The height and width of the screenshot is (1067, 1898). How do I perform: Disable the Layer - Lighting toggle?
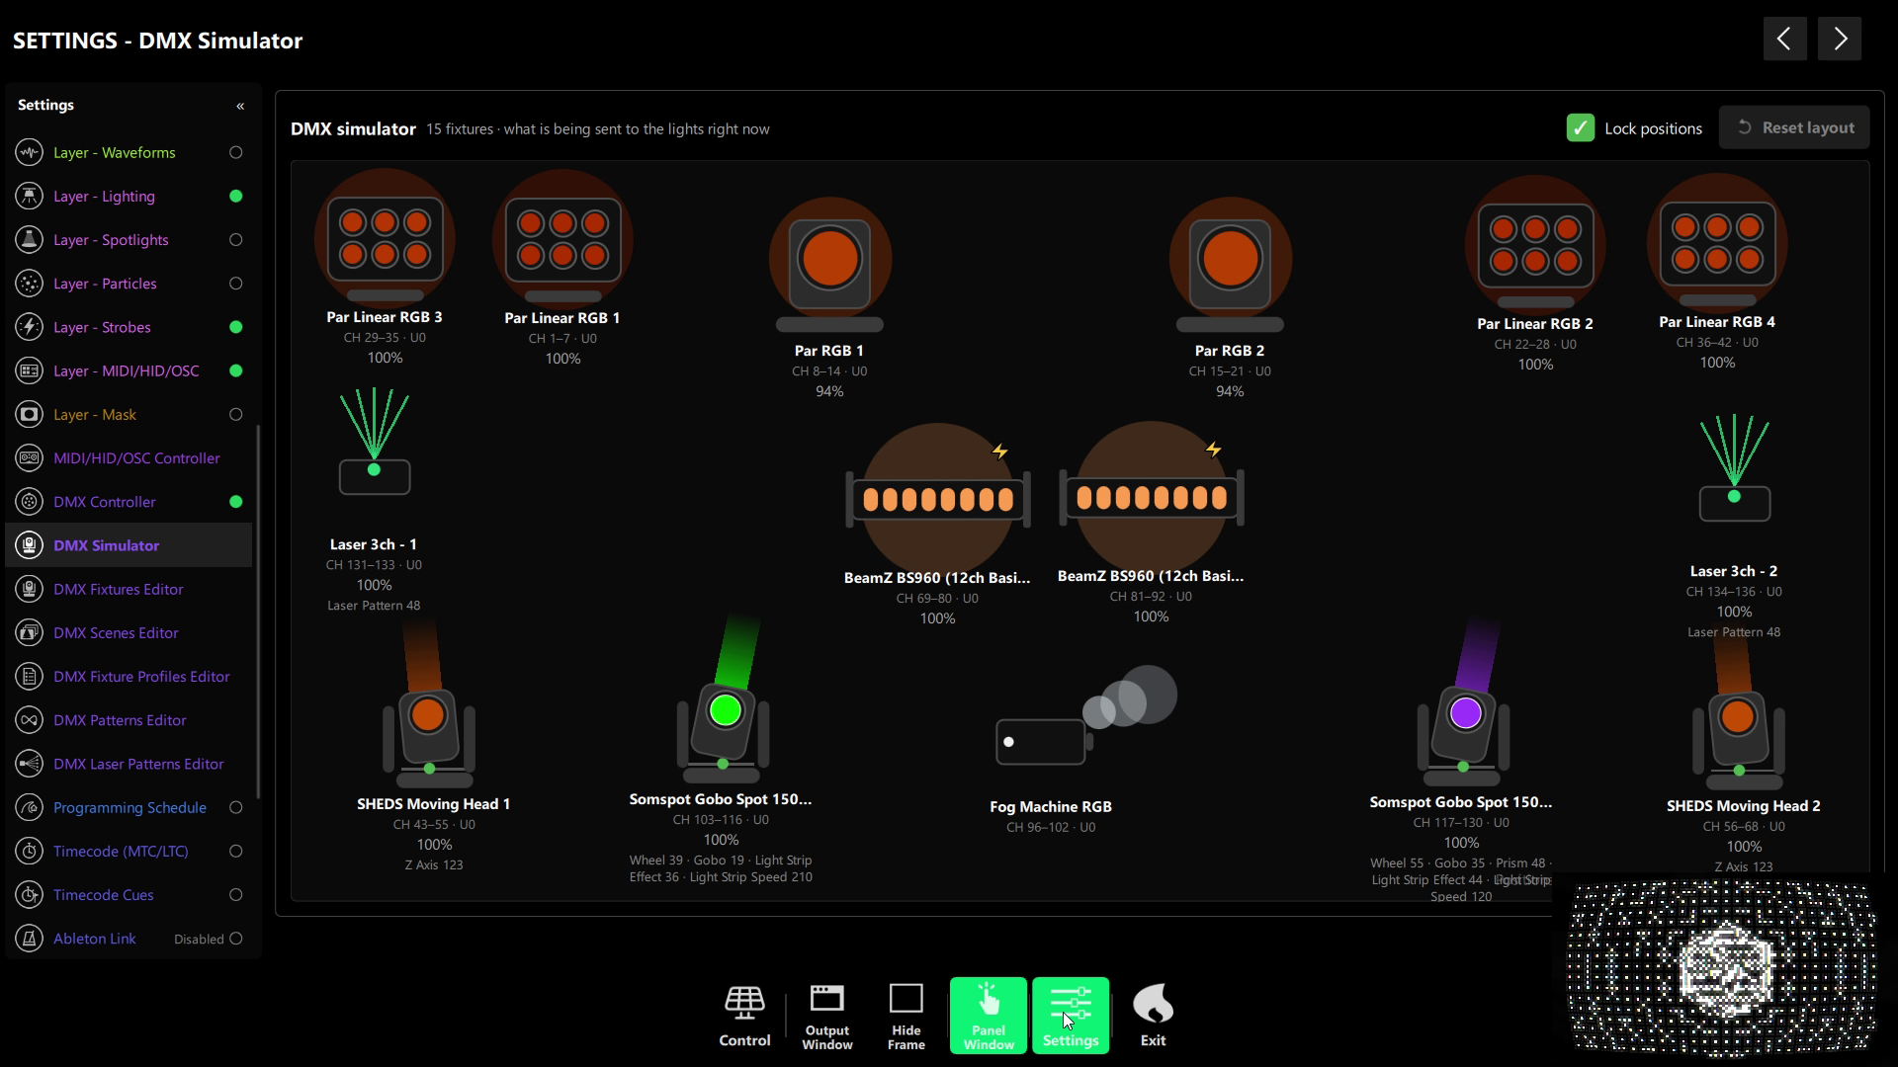tap(235, 197)
